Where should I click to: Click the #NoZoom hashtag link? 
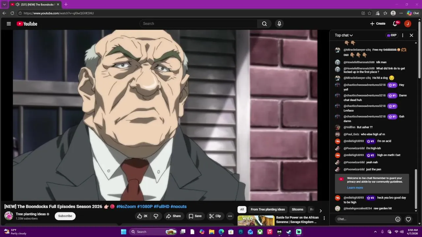pyautogui.click(x=126, y=206)
